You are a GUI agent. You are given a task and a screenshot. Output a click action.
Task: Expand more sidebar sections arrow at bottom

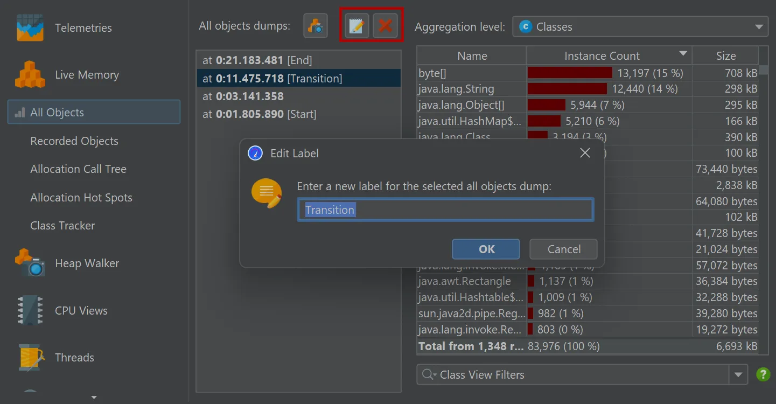point(94,398)
